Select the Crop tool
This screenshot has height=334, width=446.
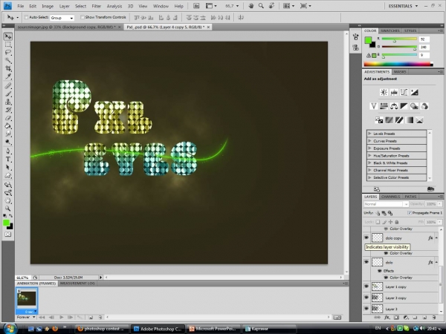click(8, 68)
